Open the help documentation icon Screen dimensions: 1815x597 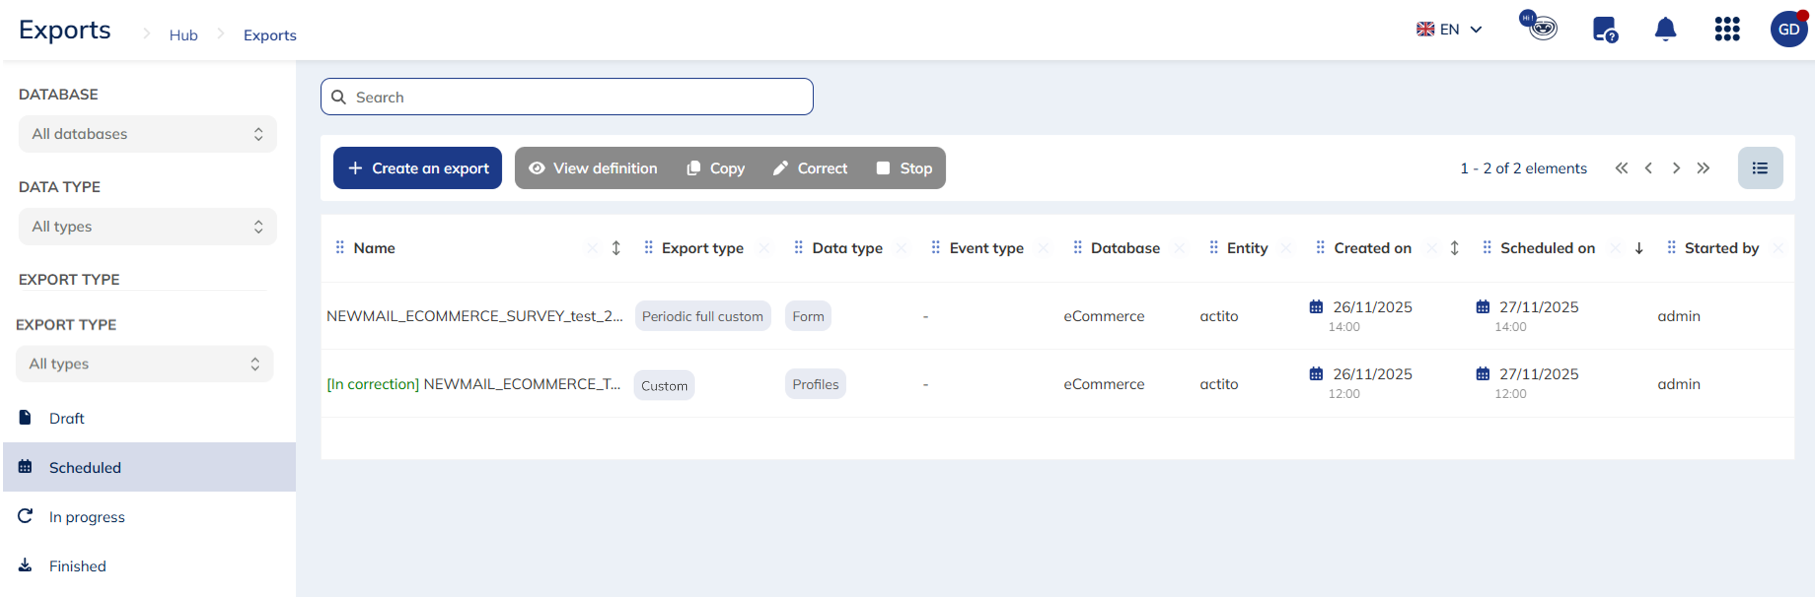(1604, 30)
